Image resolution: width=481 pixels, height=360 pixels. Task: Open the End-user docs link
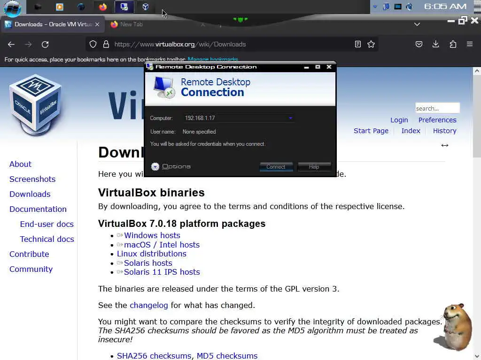[x=47, y=224]
